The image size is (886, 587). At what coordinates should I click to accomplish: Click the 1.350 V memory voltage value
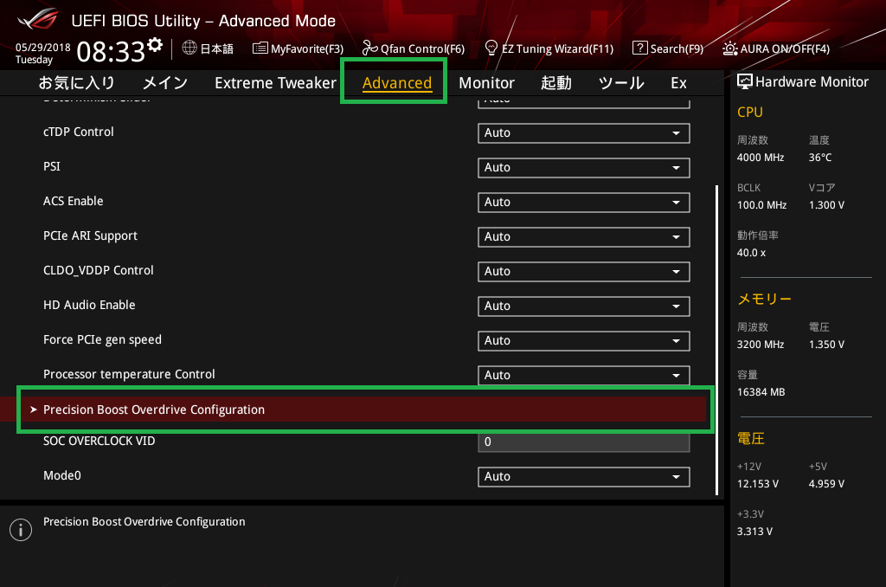(826, 345)
